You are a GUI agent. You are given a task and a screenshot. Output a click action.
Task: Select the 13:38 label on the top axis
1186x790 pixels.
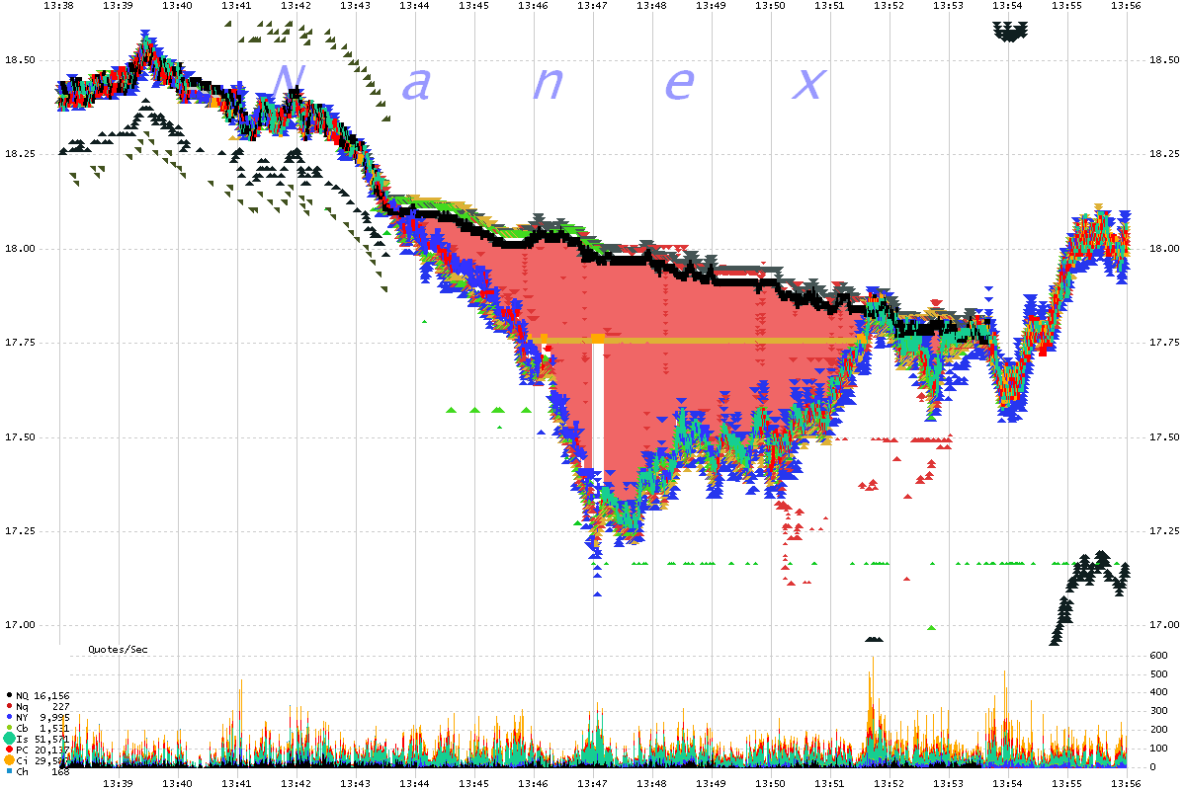(58, 6)
